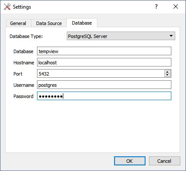Select the Database tab
The image size is (186, 171).
coord(82,23)
